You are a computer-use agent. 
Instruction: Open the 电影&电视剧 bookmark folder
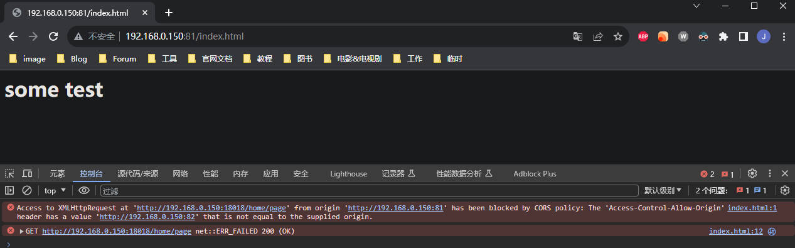353,59
